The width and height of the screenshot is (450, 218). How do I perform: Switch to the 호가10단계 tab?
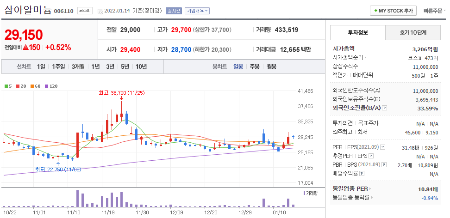pyautogui.click(x=412, y=33)
